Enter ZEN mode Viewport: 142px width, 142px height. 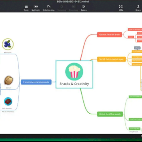pos(121,8)
